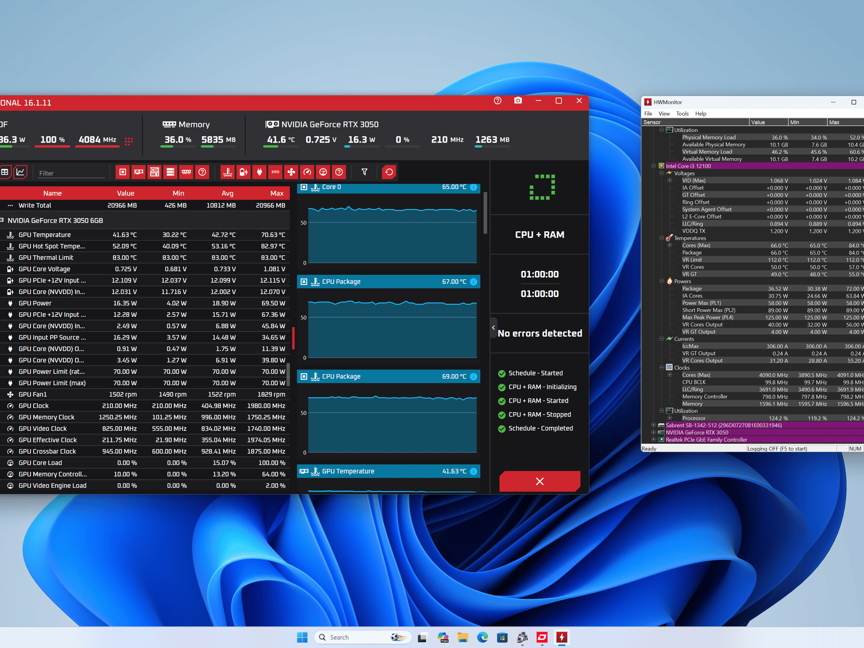Screen dimensions: 864x648
Task: Toggle the graphics card sensor filter icon
Action: pos(139,172)
